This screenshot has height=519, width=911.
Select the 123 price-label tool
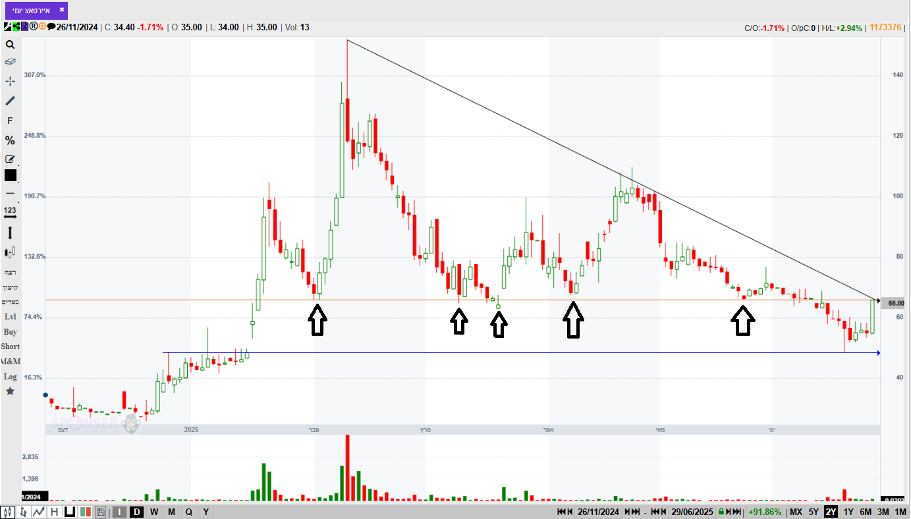tap(10, 212)
